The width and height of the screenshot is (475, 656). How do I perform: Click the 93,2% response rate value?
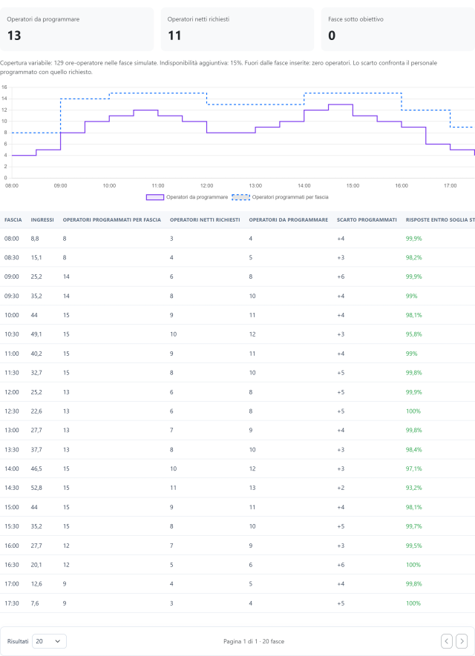click(x=414, y=488)
